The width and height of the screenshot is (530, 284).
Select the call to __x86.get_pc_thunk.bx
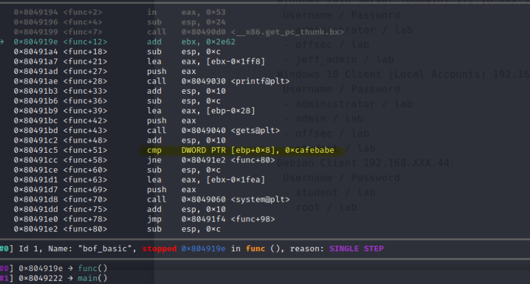(245, 32)
